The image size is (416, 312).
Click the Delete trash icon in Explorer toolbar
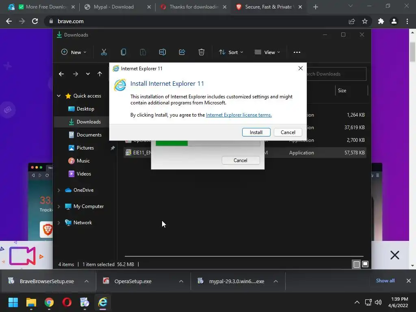click(201, 52)
